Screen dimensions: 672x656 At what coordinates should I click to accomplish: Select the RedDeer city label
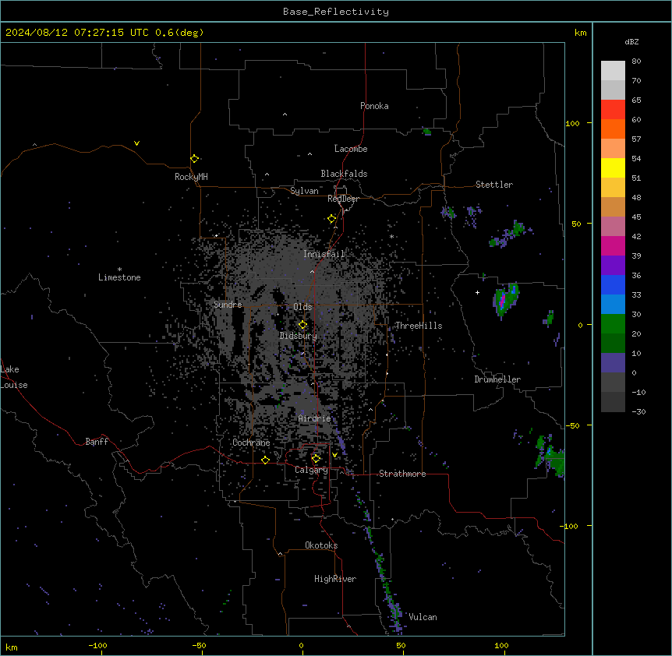[x=343, y=199]
